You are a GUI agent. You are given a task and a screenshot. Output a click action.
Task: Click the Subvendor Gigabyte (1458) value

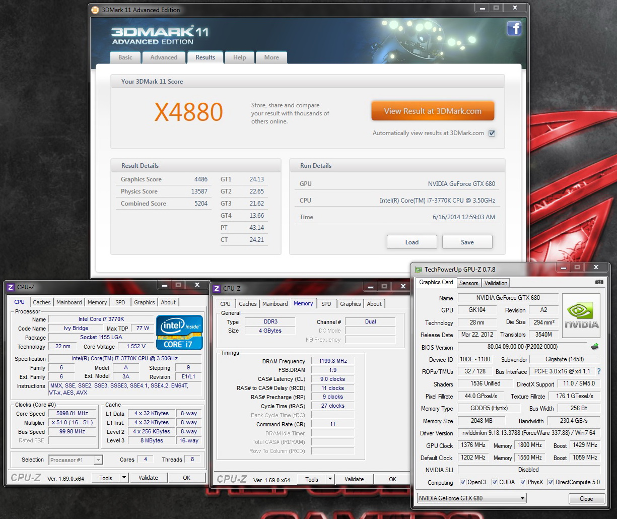[565, 359]
